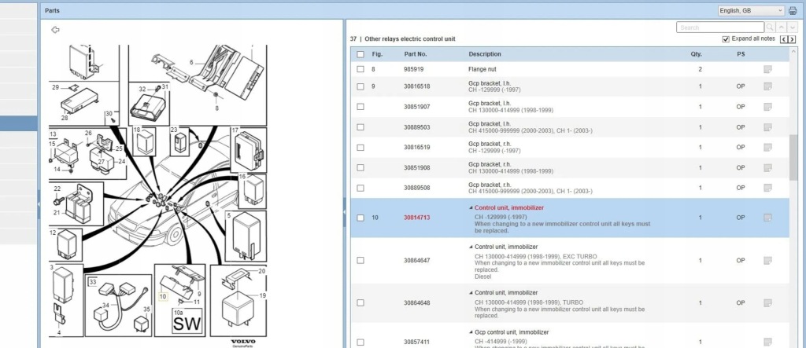Open note icon for part 30889508

(x=768, y=188)
